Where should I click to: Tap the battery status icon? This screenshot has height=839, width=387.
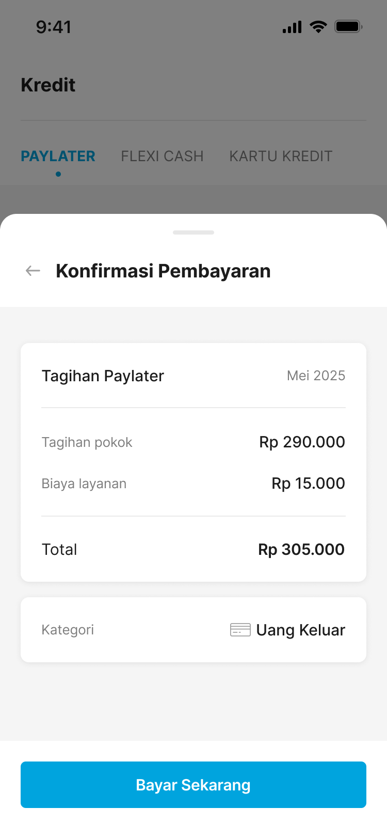click(x=348, y=26)
